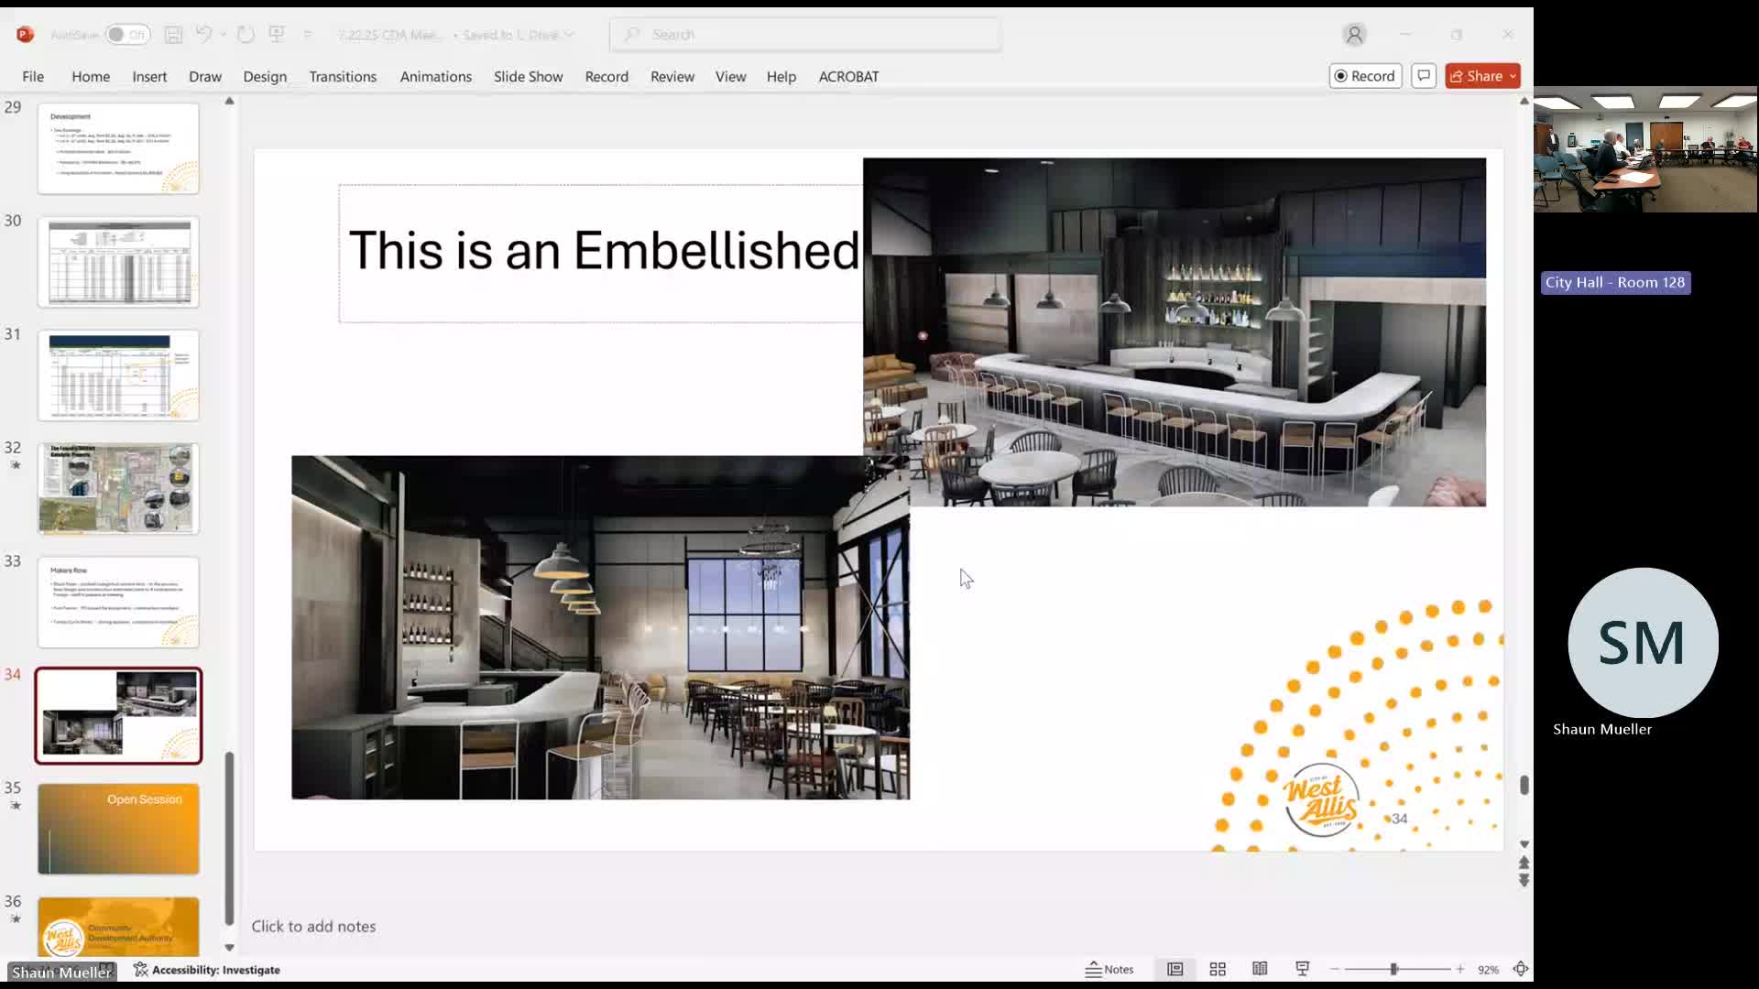Expand the file name saved location dropdown
The height and width of the screenshot is (989, 1759).
click(570, 35)
